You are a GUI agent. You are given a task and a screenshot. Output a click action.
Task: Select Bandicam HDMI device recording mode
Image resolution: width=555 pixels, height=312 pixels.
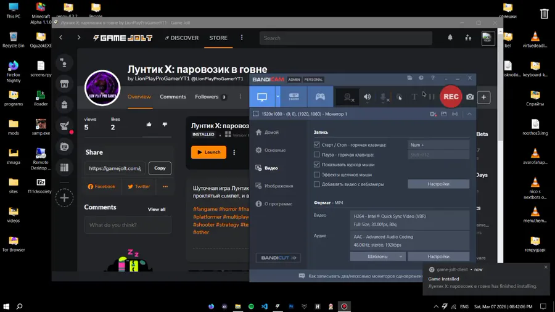(x=294, y=97)
